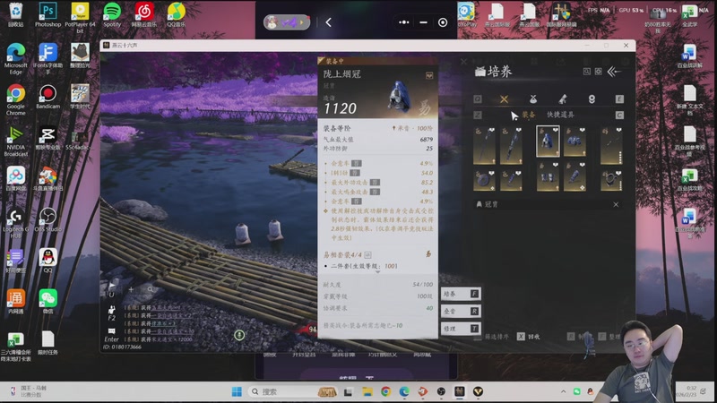Select the highlighted blue helmet equipment slot
This screenshot has height=403, width=717.
[548, 141]
